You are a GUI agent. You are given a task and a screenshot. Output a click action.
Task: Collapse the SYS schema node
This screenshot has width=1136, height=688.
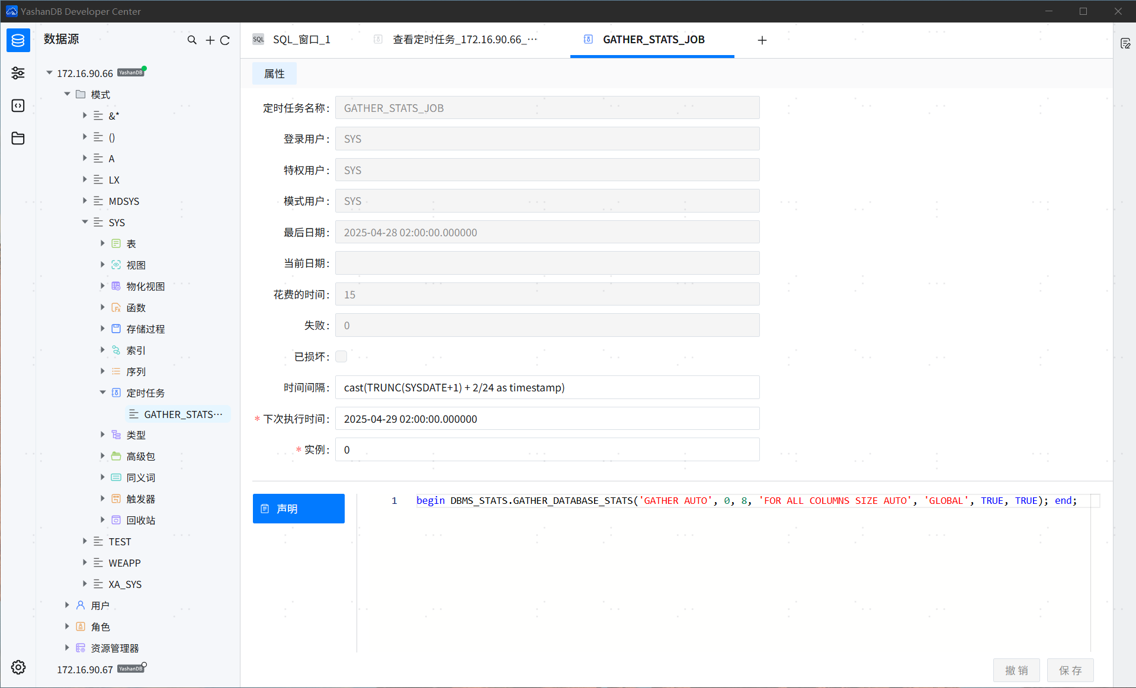[85, 222]
